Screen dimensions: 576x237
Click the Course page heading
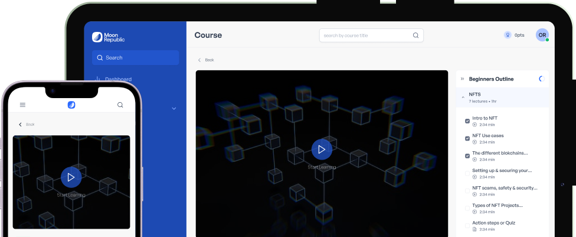point(208,35)
